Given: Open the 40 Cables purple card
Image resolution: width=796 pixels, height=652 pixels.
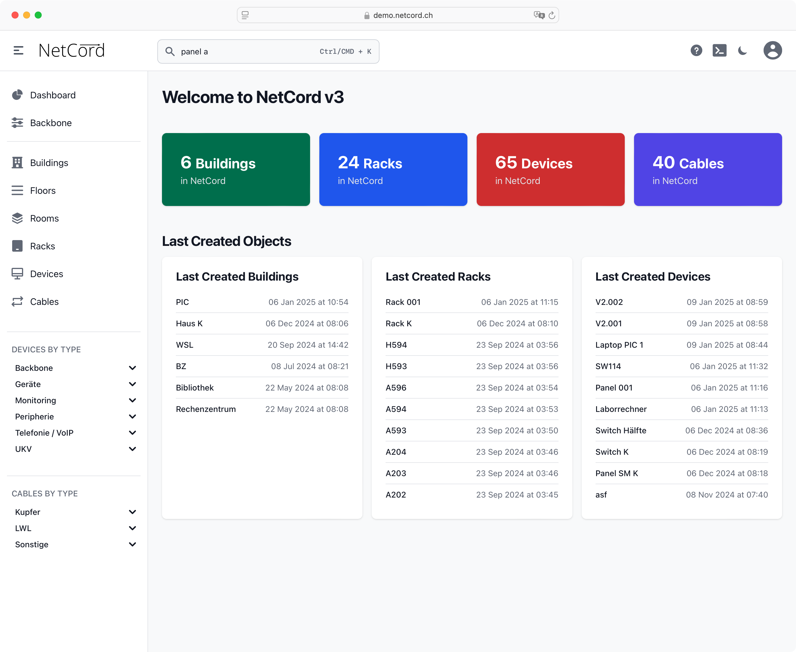Looking at the screenshot, I should 708,170.
